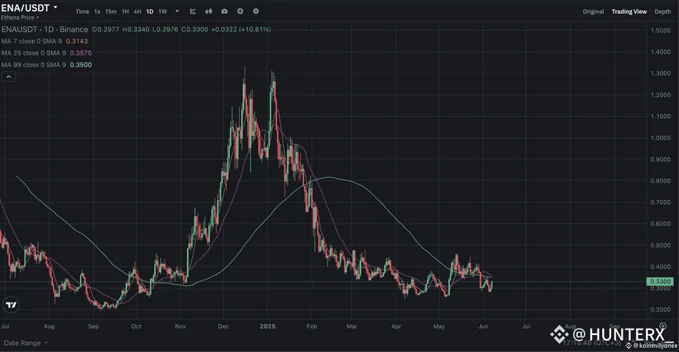
Task: Switch to the 1W interval
Action: pos(163,12)
